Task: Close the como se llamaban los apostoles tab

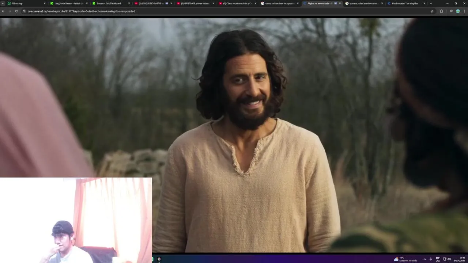Action: tap(298, 3)
